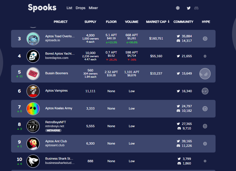The width and height of the screenshot is (236, 171).
Task: Open the Mixer section
Action: tap(93, 8)
